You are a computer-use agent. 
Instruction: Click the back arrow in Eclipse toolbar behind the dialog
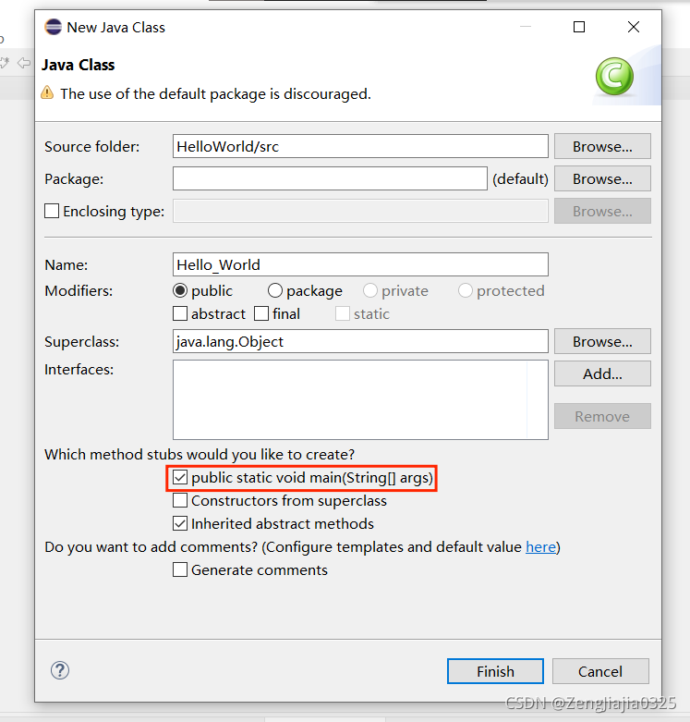pyautogui.click(x=23, y=63)
